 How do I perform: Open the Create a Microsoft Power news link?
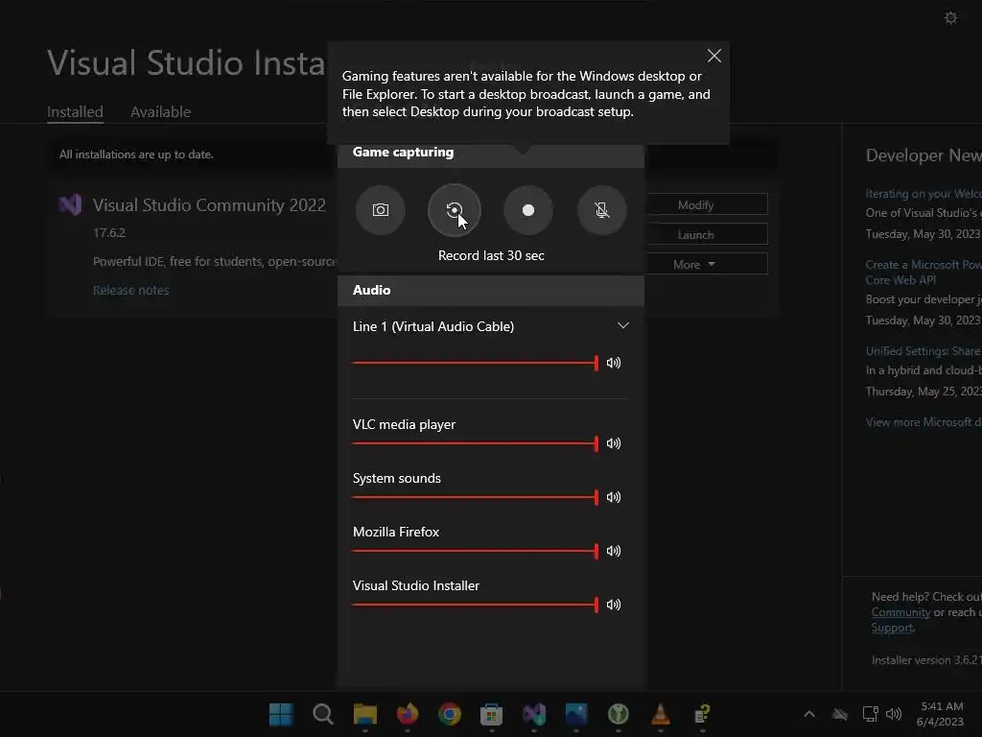[924, 272]
